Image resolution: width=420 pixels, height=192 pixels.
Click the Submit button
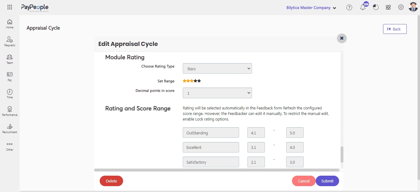pyautogui.click(x=327, y=181)
